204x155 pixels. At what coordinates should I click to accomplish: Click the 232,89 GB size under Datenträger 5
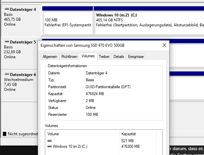12,52
